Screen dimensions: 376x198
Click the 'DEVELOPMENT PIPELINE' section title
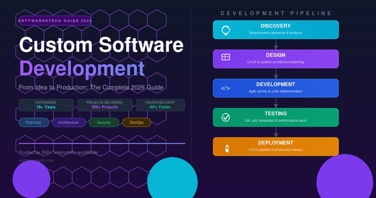276,13
